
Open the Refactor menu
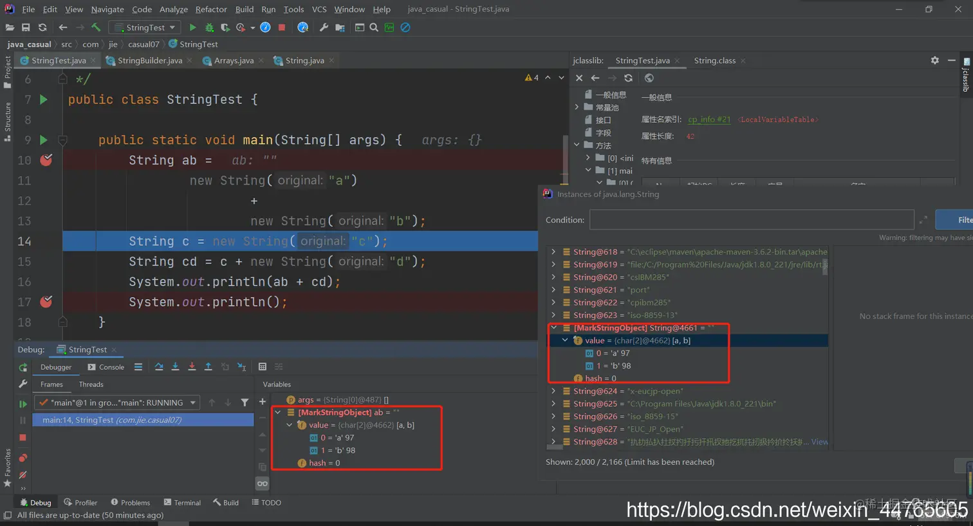tap(211, 9)
